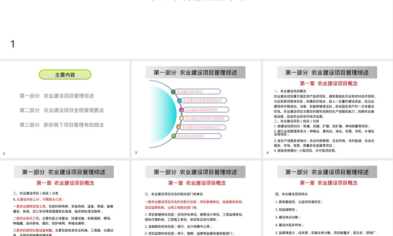Click the yellow bullet icon beside 农业建设项目管理主要措施
The width and height of the screenshot is (393, 236).
click(x=182, y=118)
